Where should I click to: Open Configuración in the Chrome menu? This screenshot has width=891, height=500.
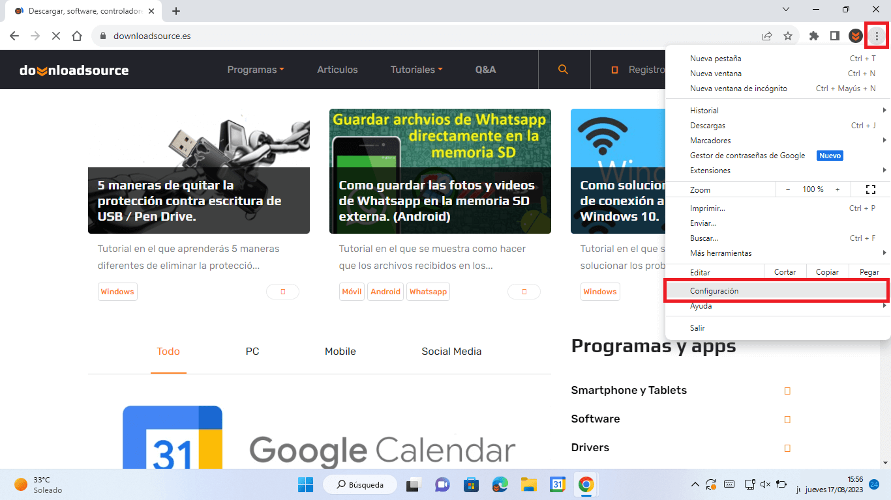point(778,291)
